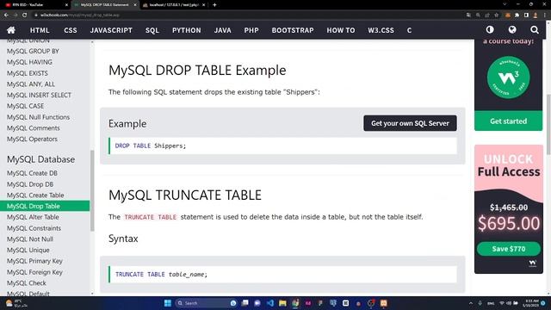Select highlighted MySQL Drop Table item
This screenshot has width=551, height=310.
(45, 206)
